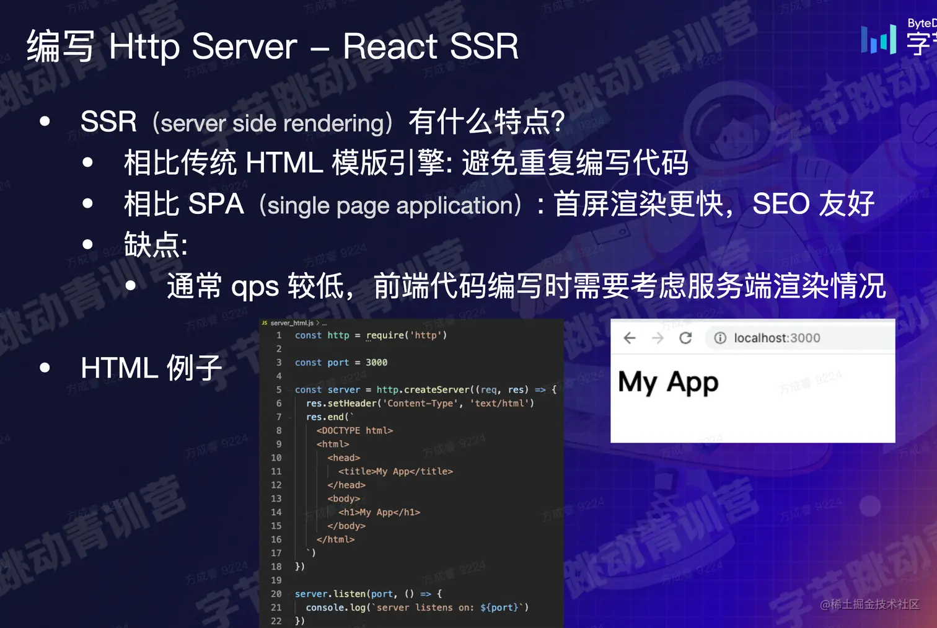Click the slide title '编写 Http Server – React SSR'
937x628 pixels.
click(273, 46)
